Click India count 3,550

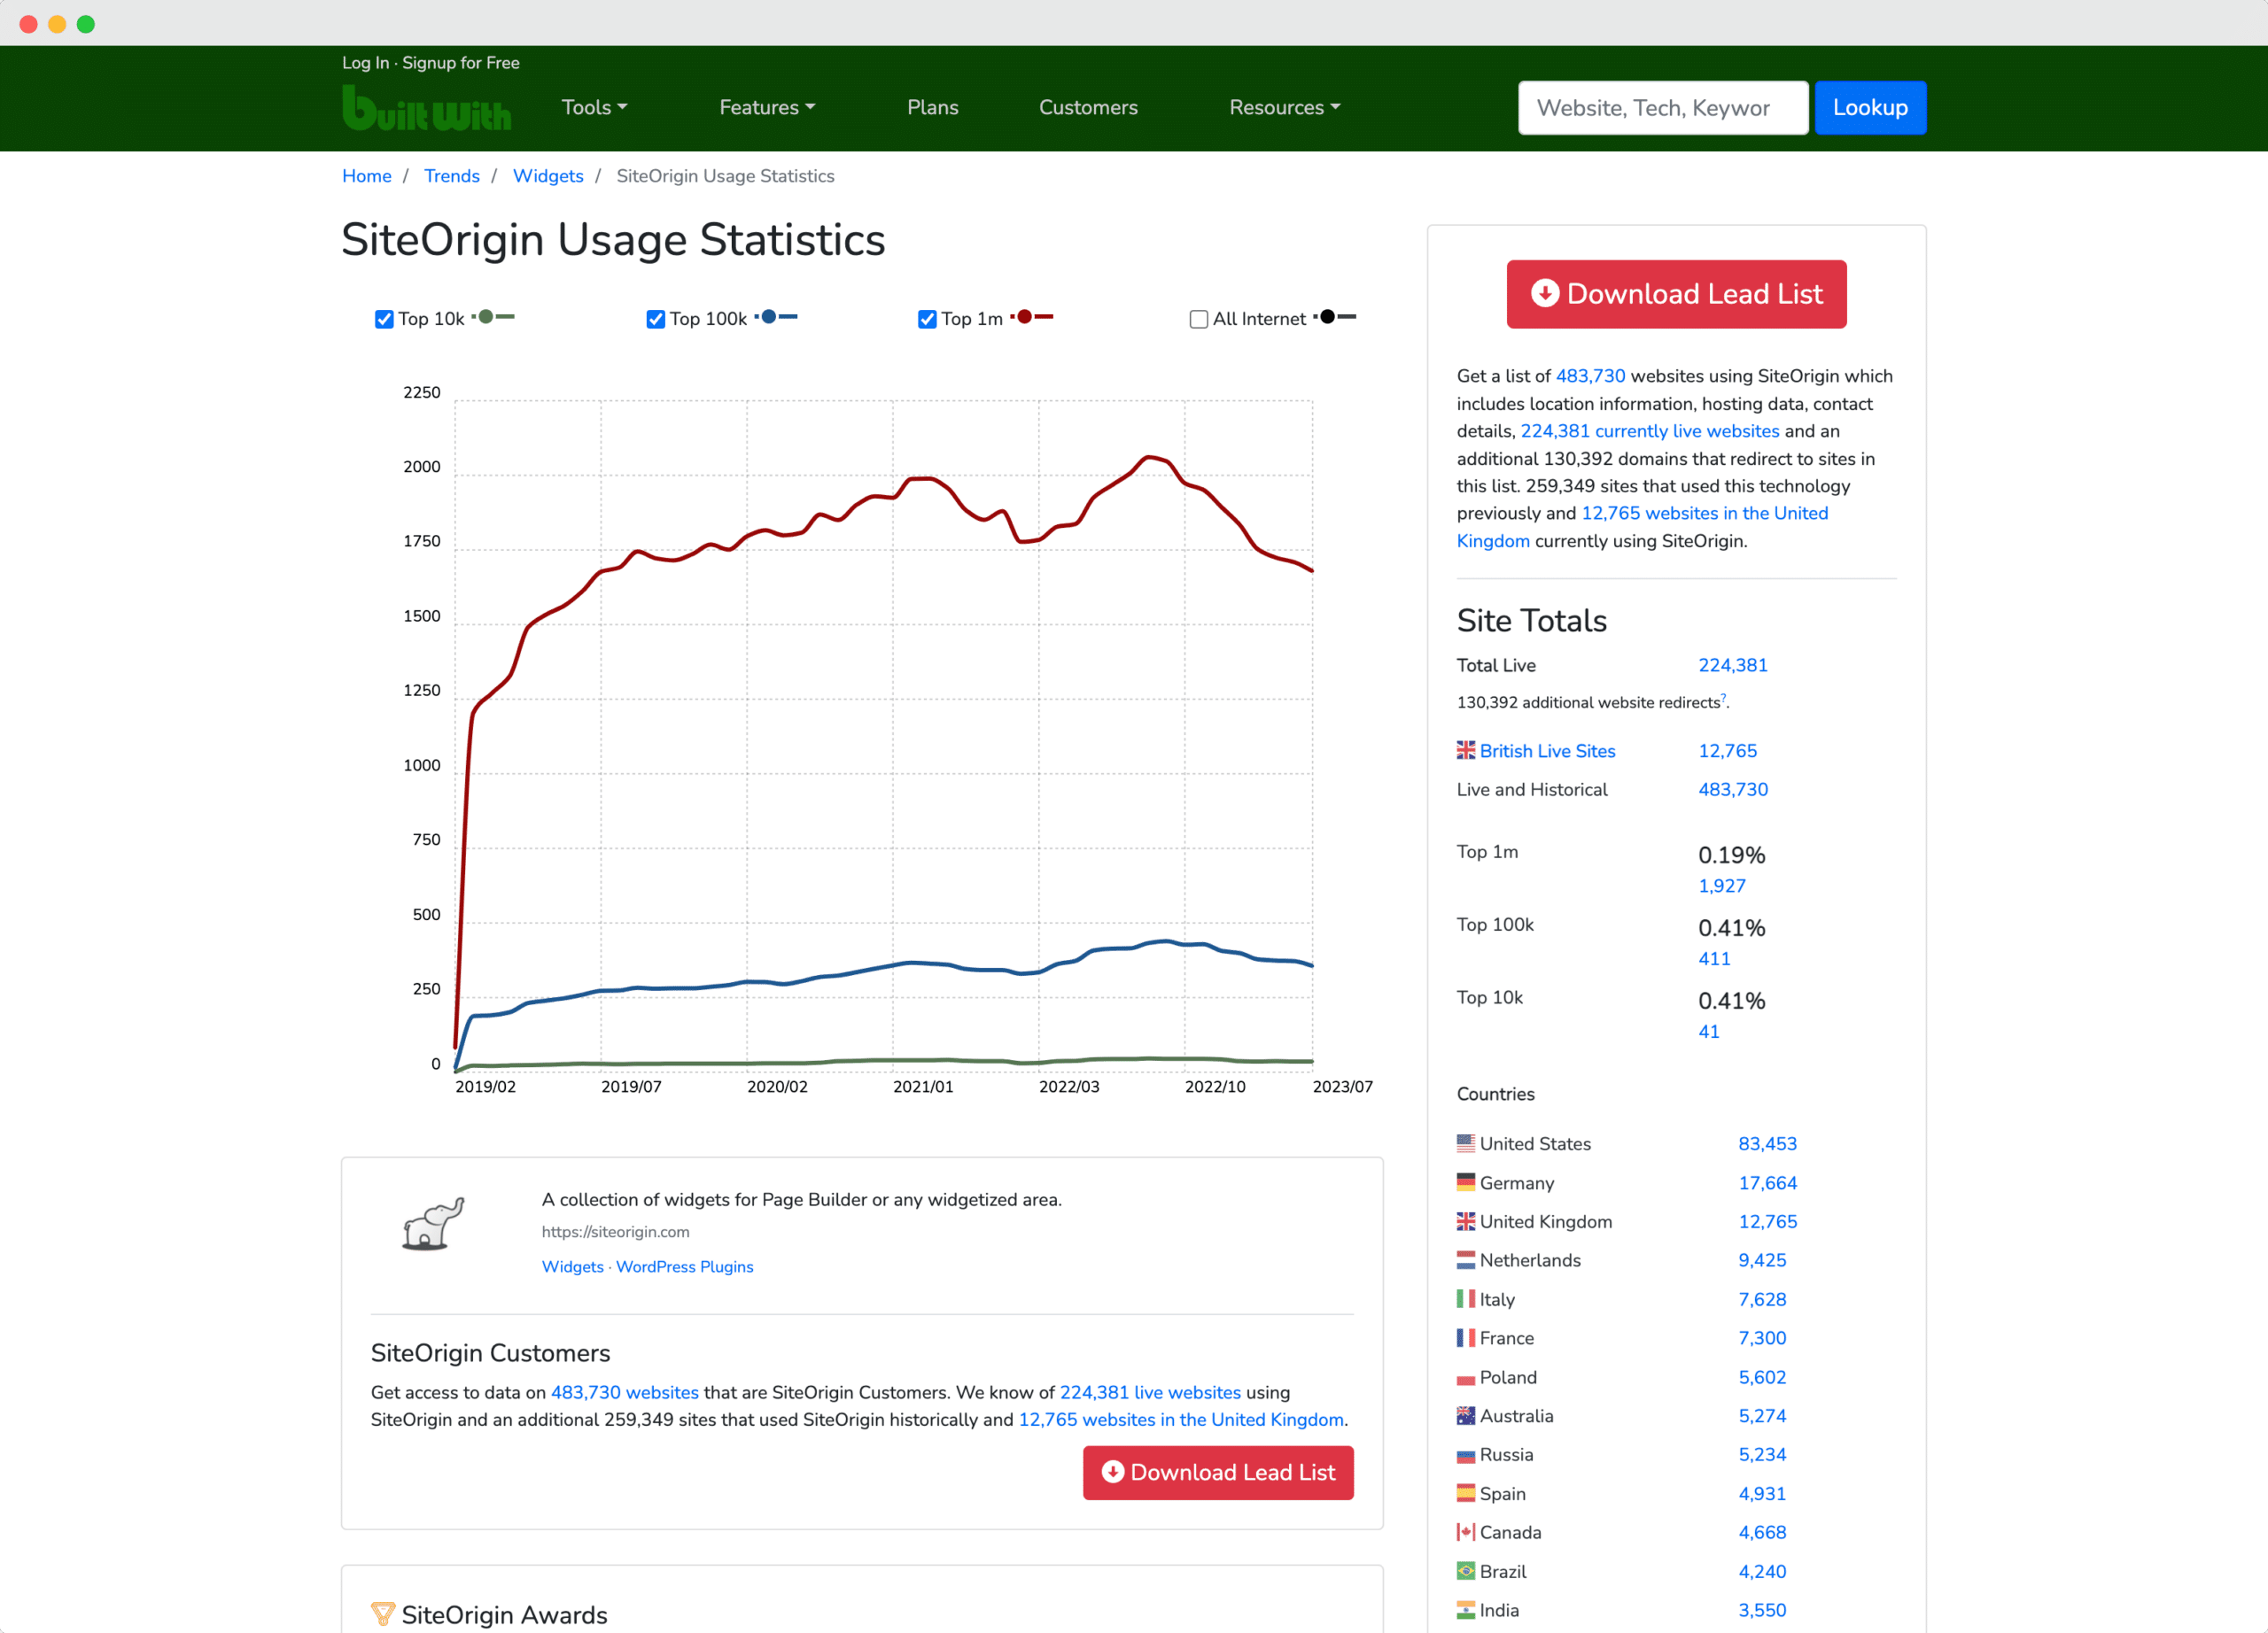point(1761,1610)
